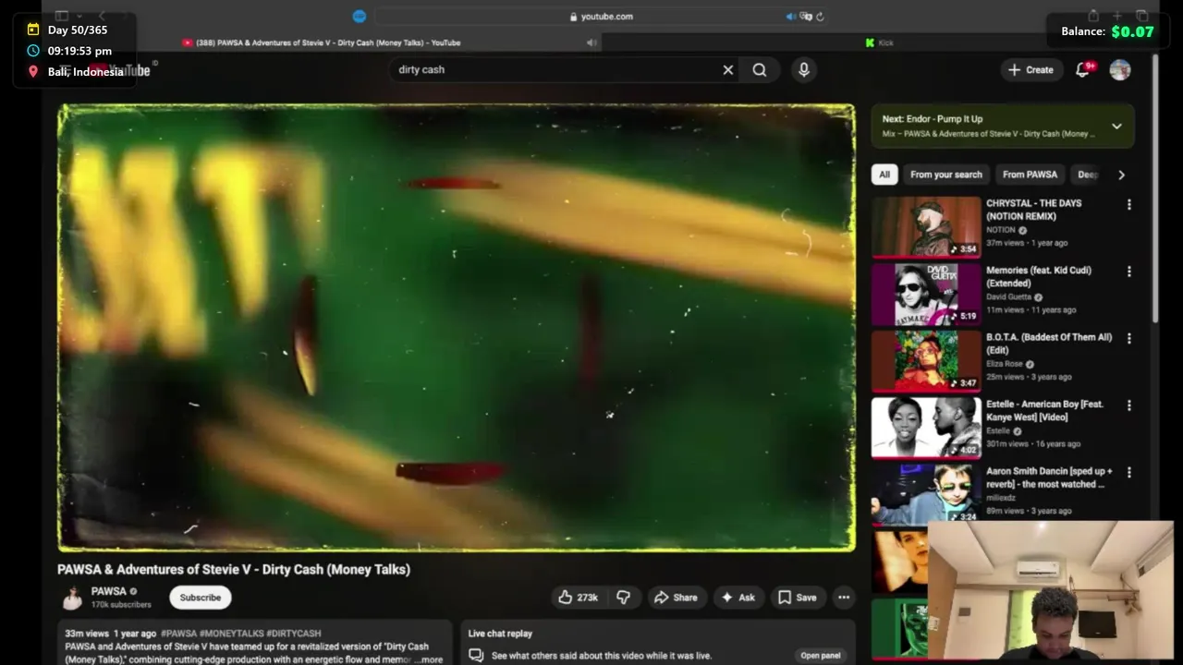This screenshot has height=665, width=1183.
Task: Mute the YouTube tab via its speaker icon
Action: [591, 42]
